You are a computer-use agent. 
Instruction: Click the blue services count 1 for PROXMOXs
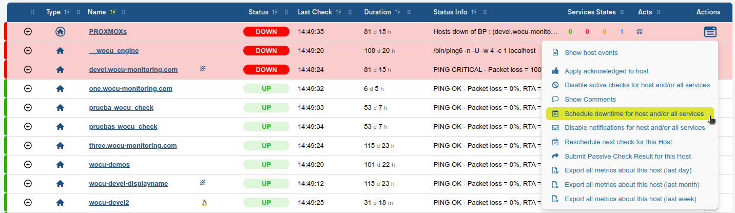click(x=622, y=32)
